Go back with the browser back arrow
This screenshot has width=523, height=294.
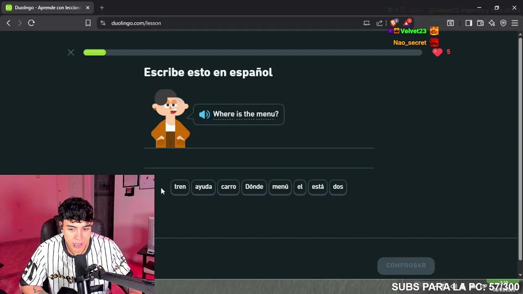9,23
